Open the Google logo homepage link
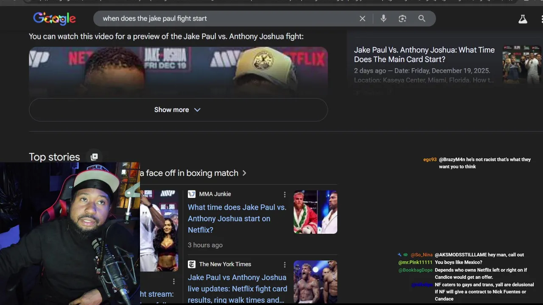543x305 pixels. tap(54, 18)
